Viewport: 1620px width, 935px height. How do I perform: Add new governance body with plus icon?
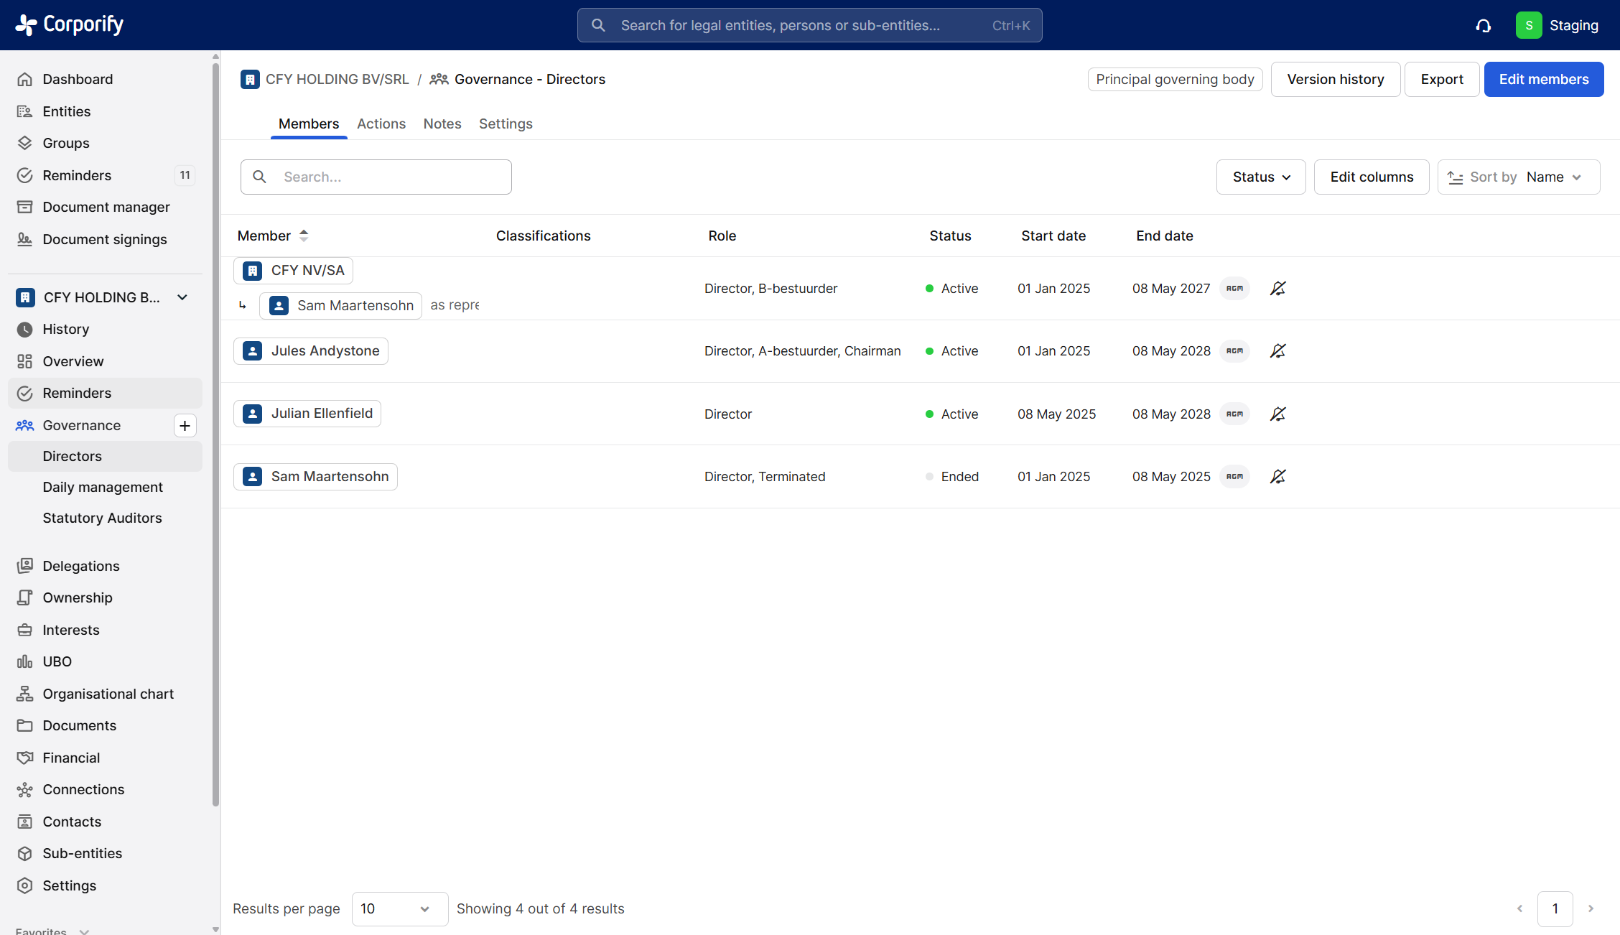185,426
